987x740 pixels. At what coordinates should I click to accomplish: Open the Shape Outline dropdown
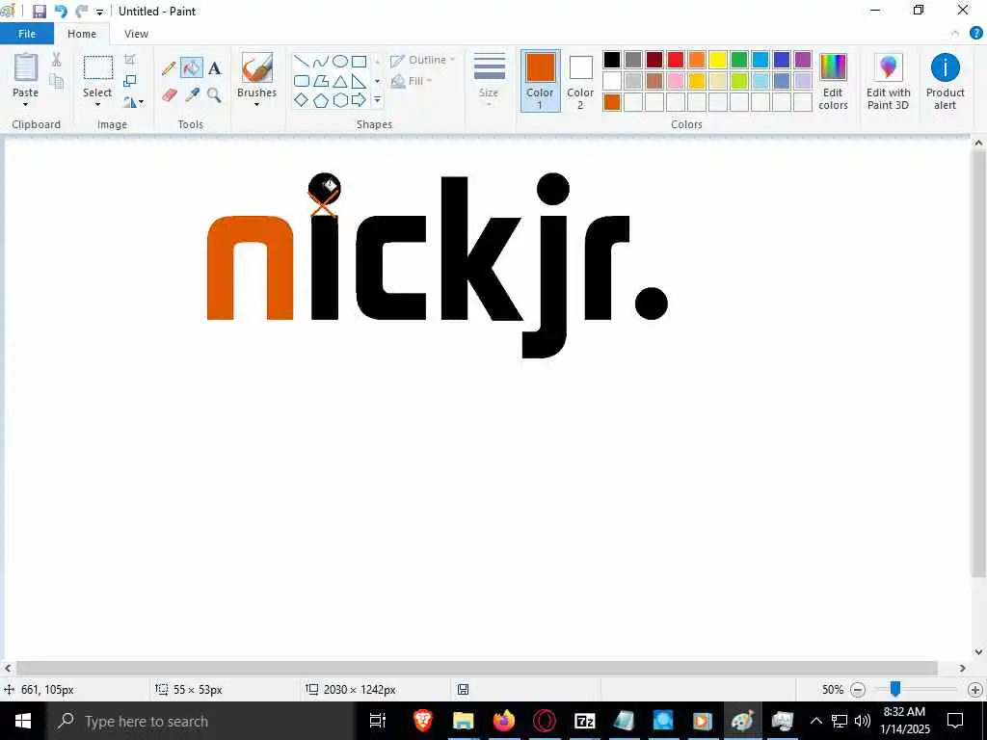click(422, 61)
